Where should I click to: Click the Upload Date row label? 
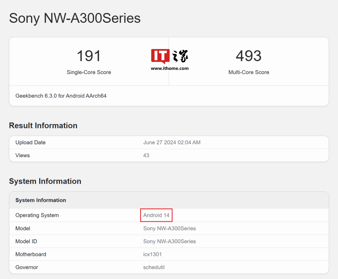click(31, 142)
